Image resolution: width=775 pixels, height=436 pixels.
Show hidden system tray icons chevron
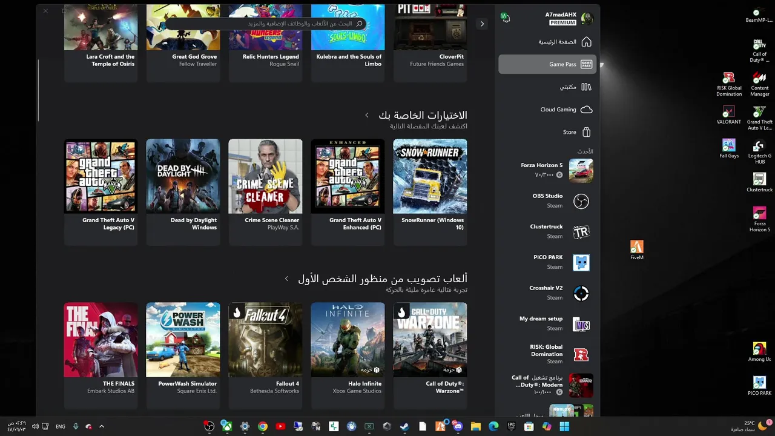(x=101, y=426)
